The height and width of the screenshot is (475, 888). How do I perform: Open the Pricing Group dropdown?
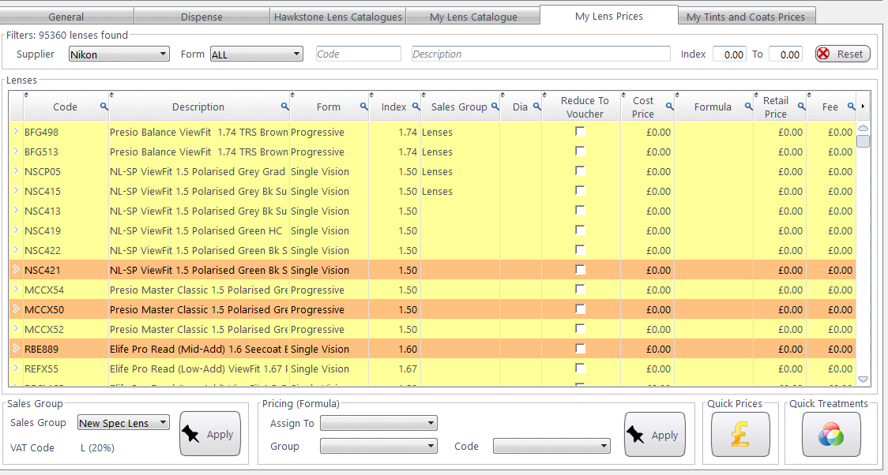pyautogui.click(x=379, y=446)
